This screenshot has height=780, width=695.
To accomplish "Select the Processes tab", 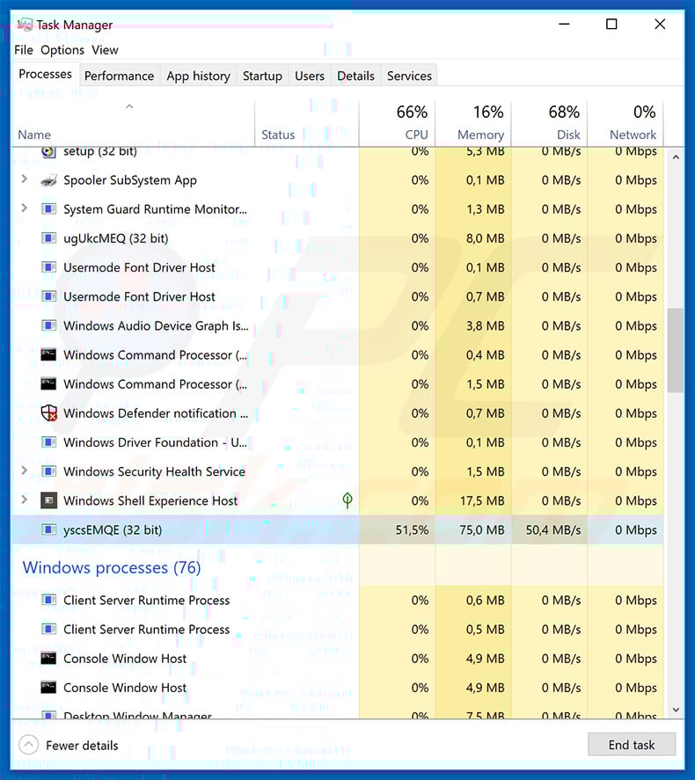I will point(45,74).
